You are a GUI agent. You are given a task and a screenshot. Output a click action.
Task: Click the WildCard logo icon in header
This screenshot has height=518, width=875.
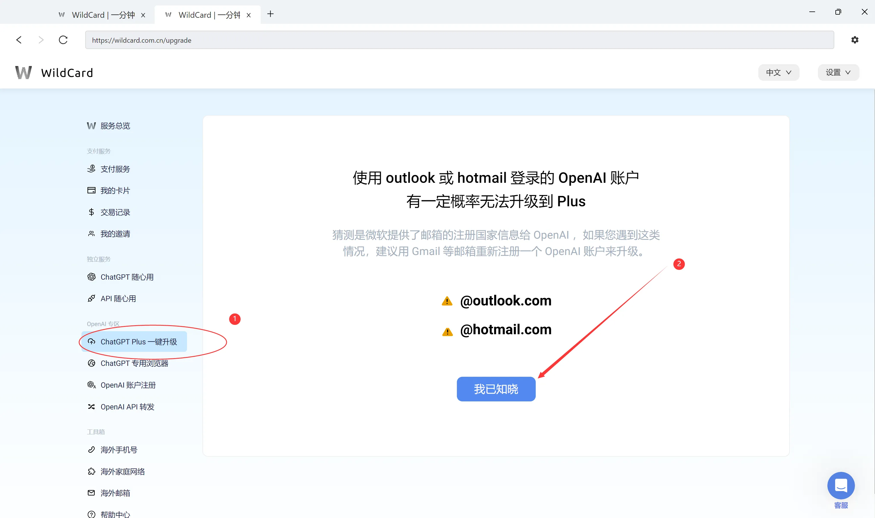click(24, 72)
